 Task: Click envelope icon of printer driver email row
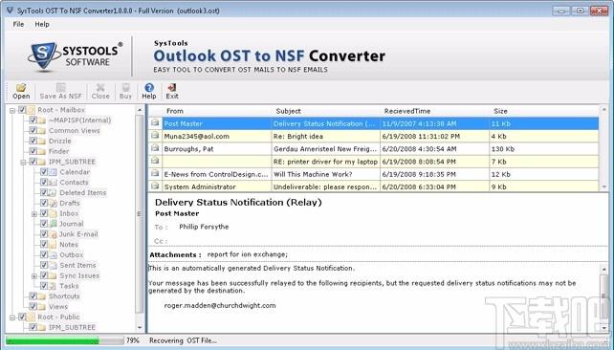click(x=155, y=161)
